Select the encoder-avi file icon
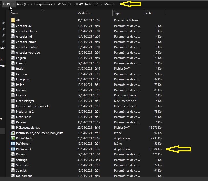Image resolution: width=208 pixels, height=181 pixels. [13, 26]
